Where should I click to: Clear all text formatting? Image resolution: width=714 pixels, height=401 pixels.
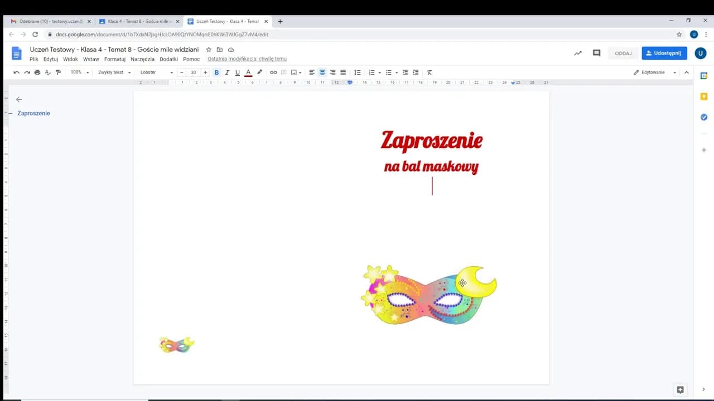coord(429,72)
